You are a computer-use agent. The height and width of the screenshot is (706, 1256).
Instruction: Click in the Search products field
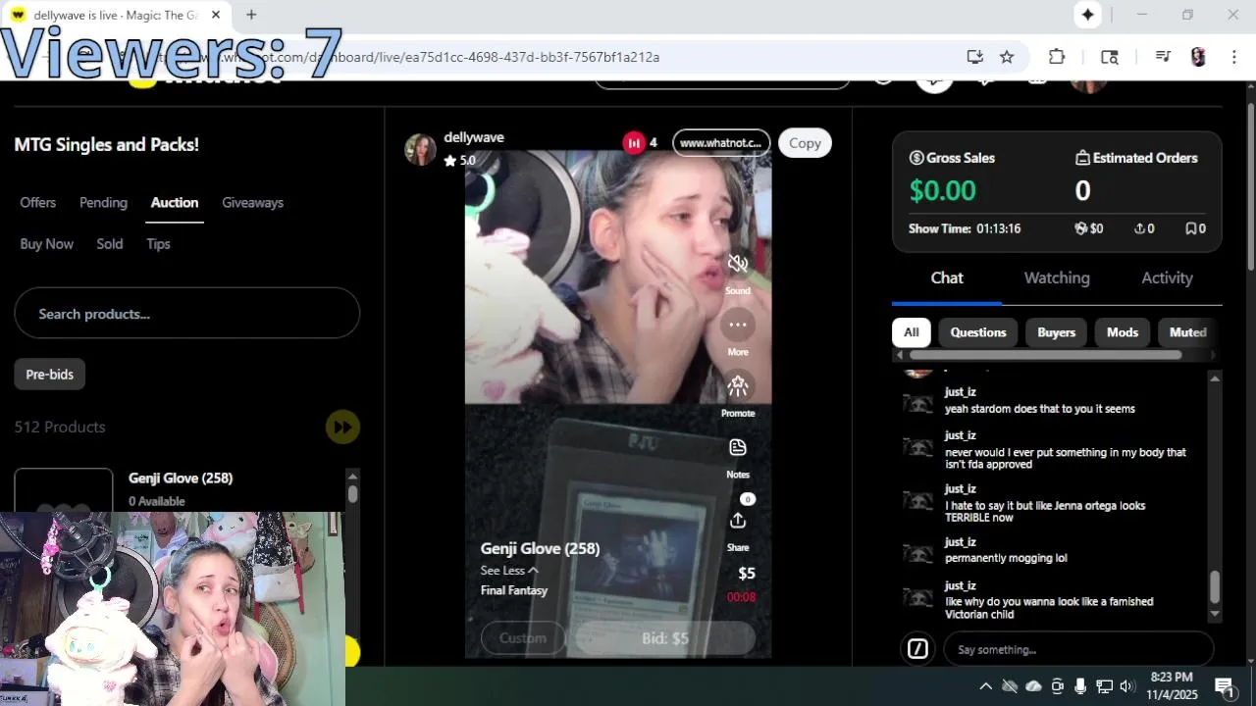pyautogui.click(x=186, y=314)
